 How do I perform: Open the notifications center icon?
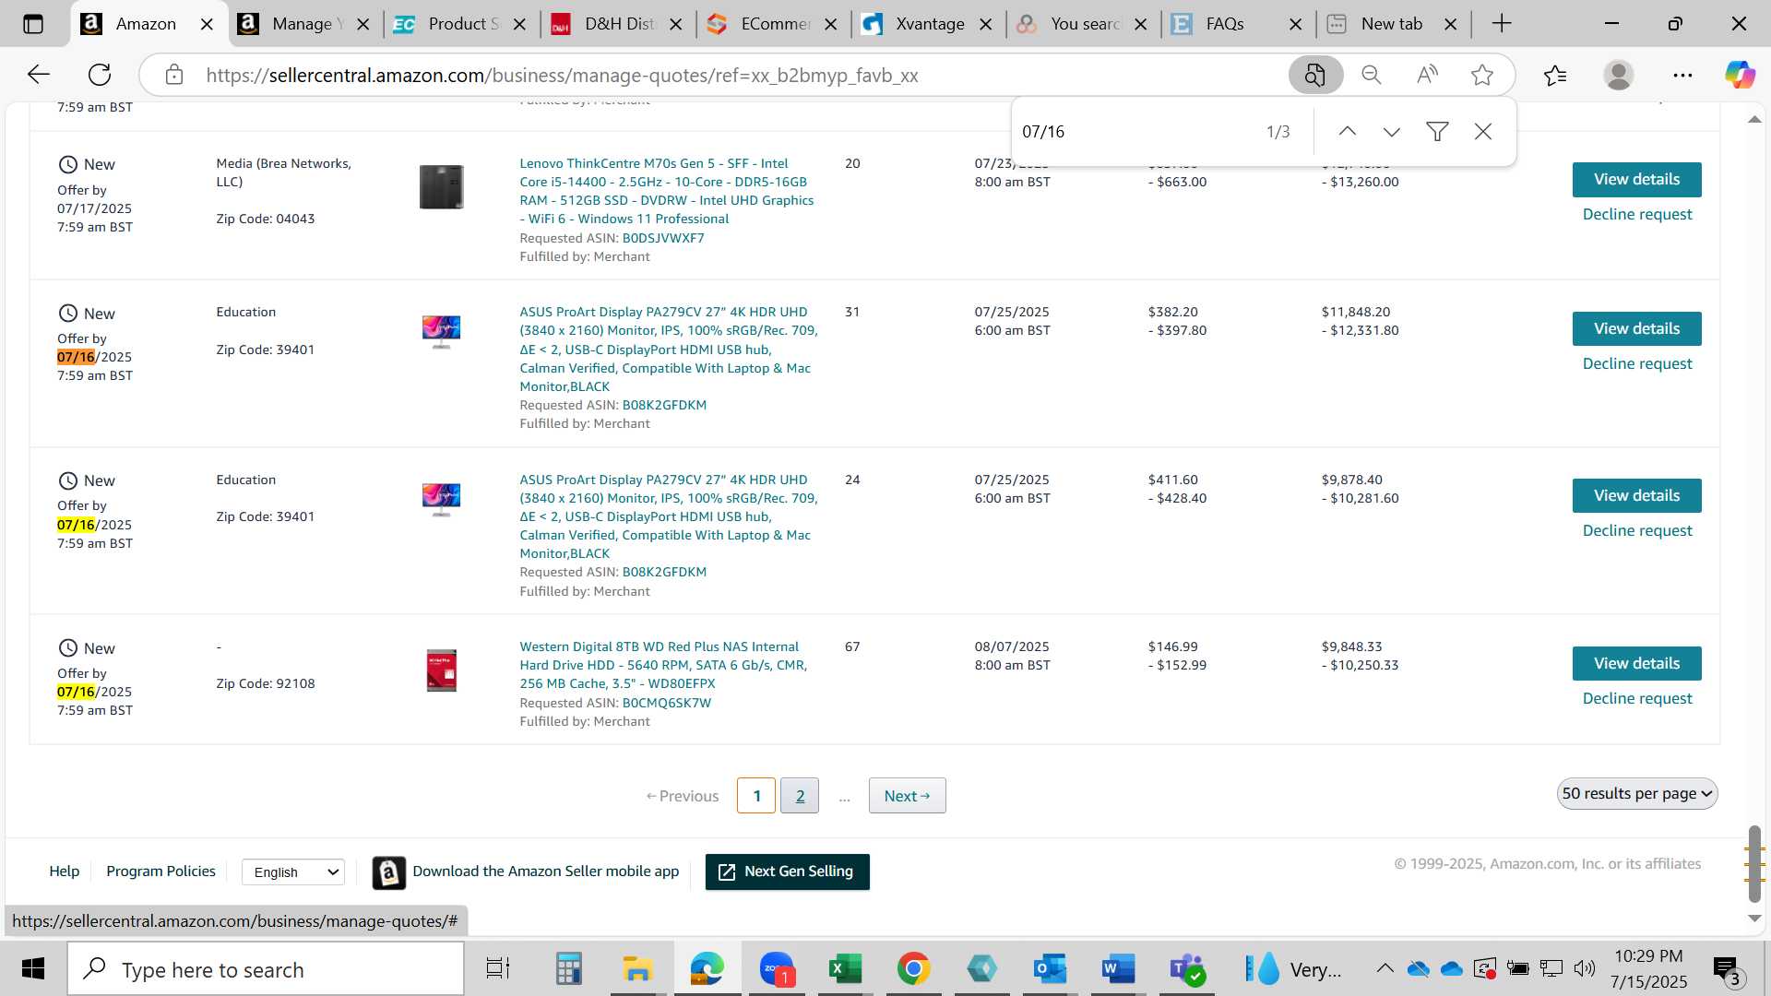point(1726,969)
